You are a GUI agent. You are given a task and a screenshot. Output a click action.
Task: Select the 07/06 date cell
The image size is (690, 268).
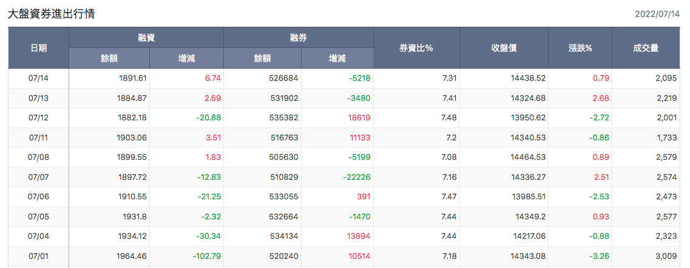tap(38, 197)
